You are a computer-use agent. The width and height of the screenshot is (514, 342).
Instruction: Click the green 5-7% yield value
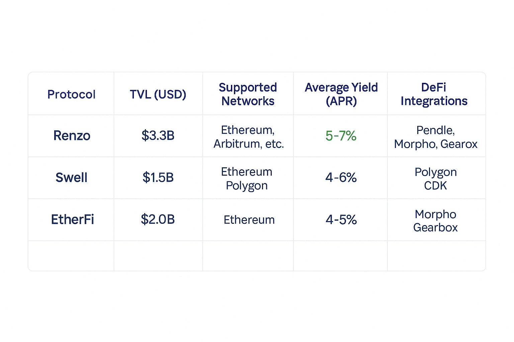point(341,136)
